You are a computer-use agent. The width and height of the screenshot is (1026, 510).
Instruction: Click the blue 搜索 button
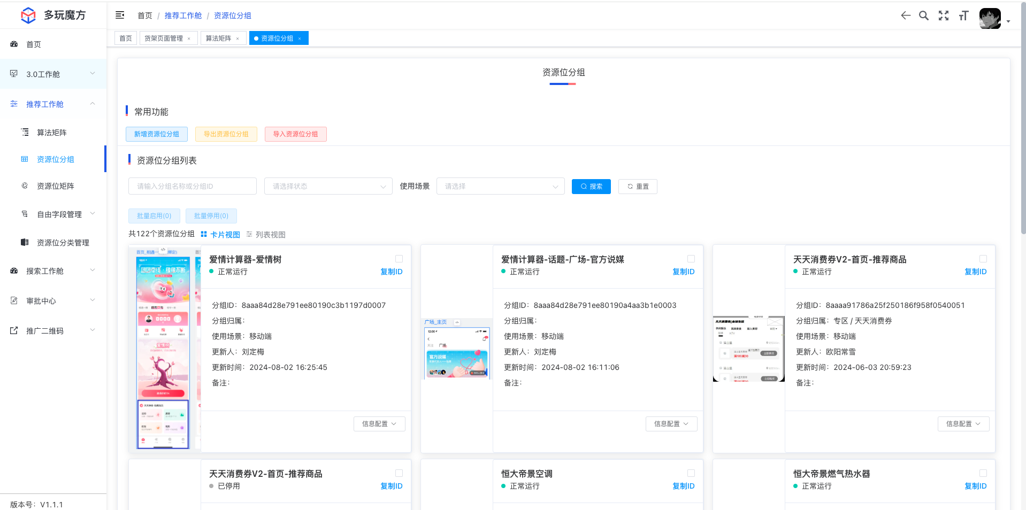591,187
